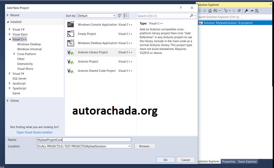This screenshot has width=274, height=168.
Task: Expand the Visual C# node
Action: (x=9, y=29)
